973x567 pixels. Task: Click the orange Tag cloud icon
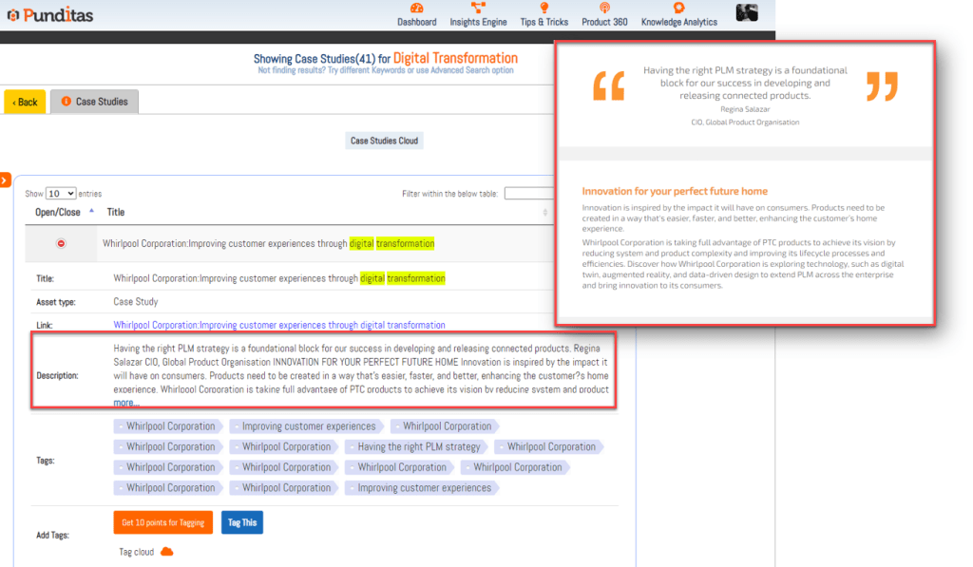[x=166, y=552]
